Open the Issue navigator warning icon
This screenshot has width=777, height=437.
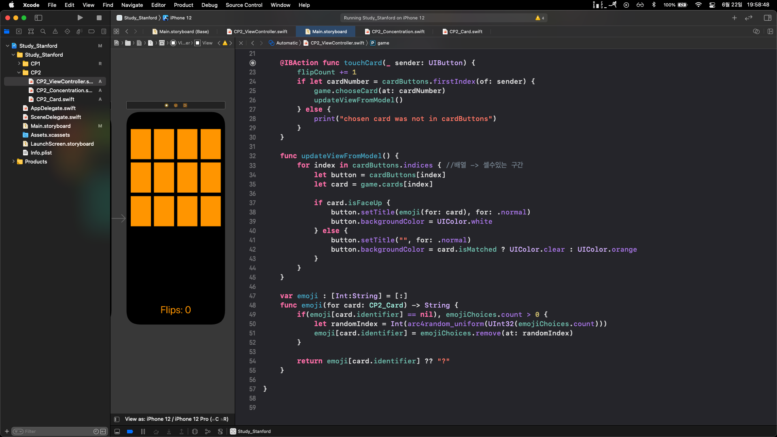[55, 32]
